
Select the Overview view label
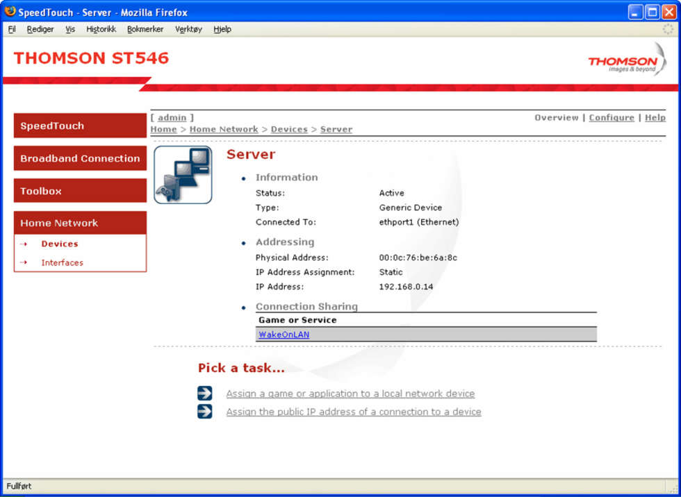click(x=557, y=117)
